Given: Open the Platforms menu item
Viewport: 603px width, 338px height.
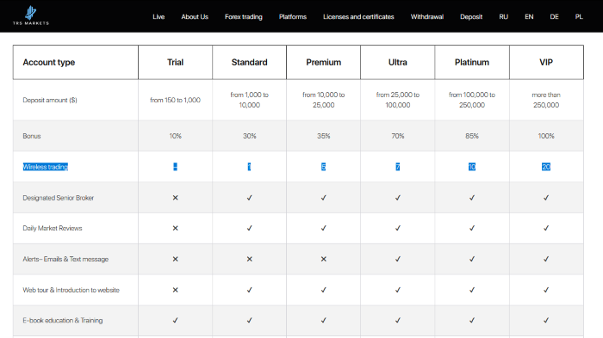Looking at the screenshot, I should coord(293,17).
